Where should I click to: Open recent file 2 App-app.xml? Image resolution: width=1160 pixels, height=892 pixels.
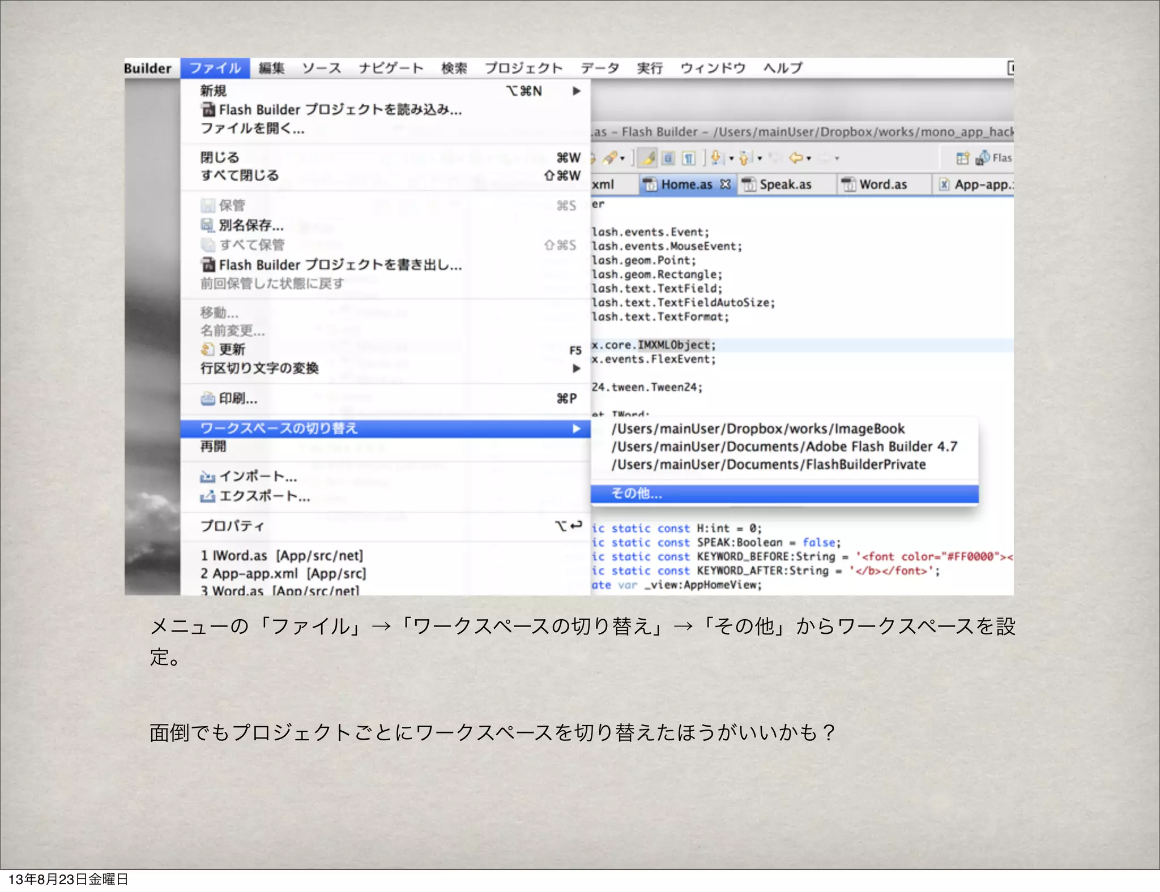coord(385,574)
